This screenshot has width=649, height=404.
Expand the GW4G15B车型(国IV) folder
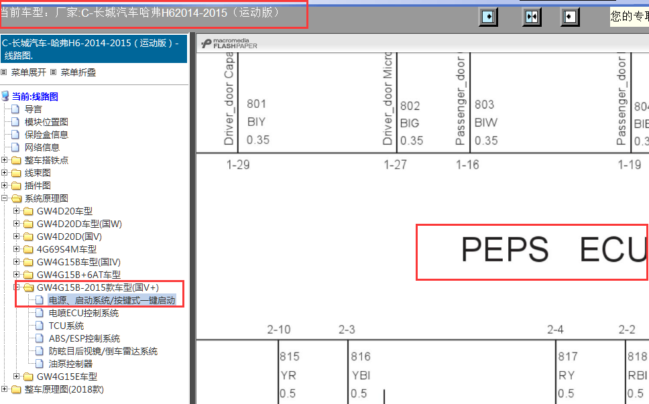click(x=16, y=262)
